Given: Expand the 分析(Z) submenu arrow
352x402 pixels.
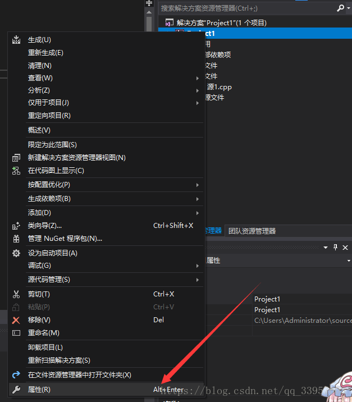Looking at the screenshot, I should click(x=198, y=90).
